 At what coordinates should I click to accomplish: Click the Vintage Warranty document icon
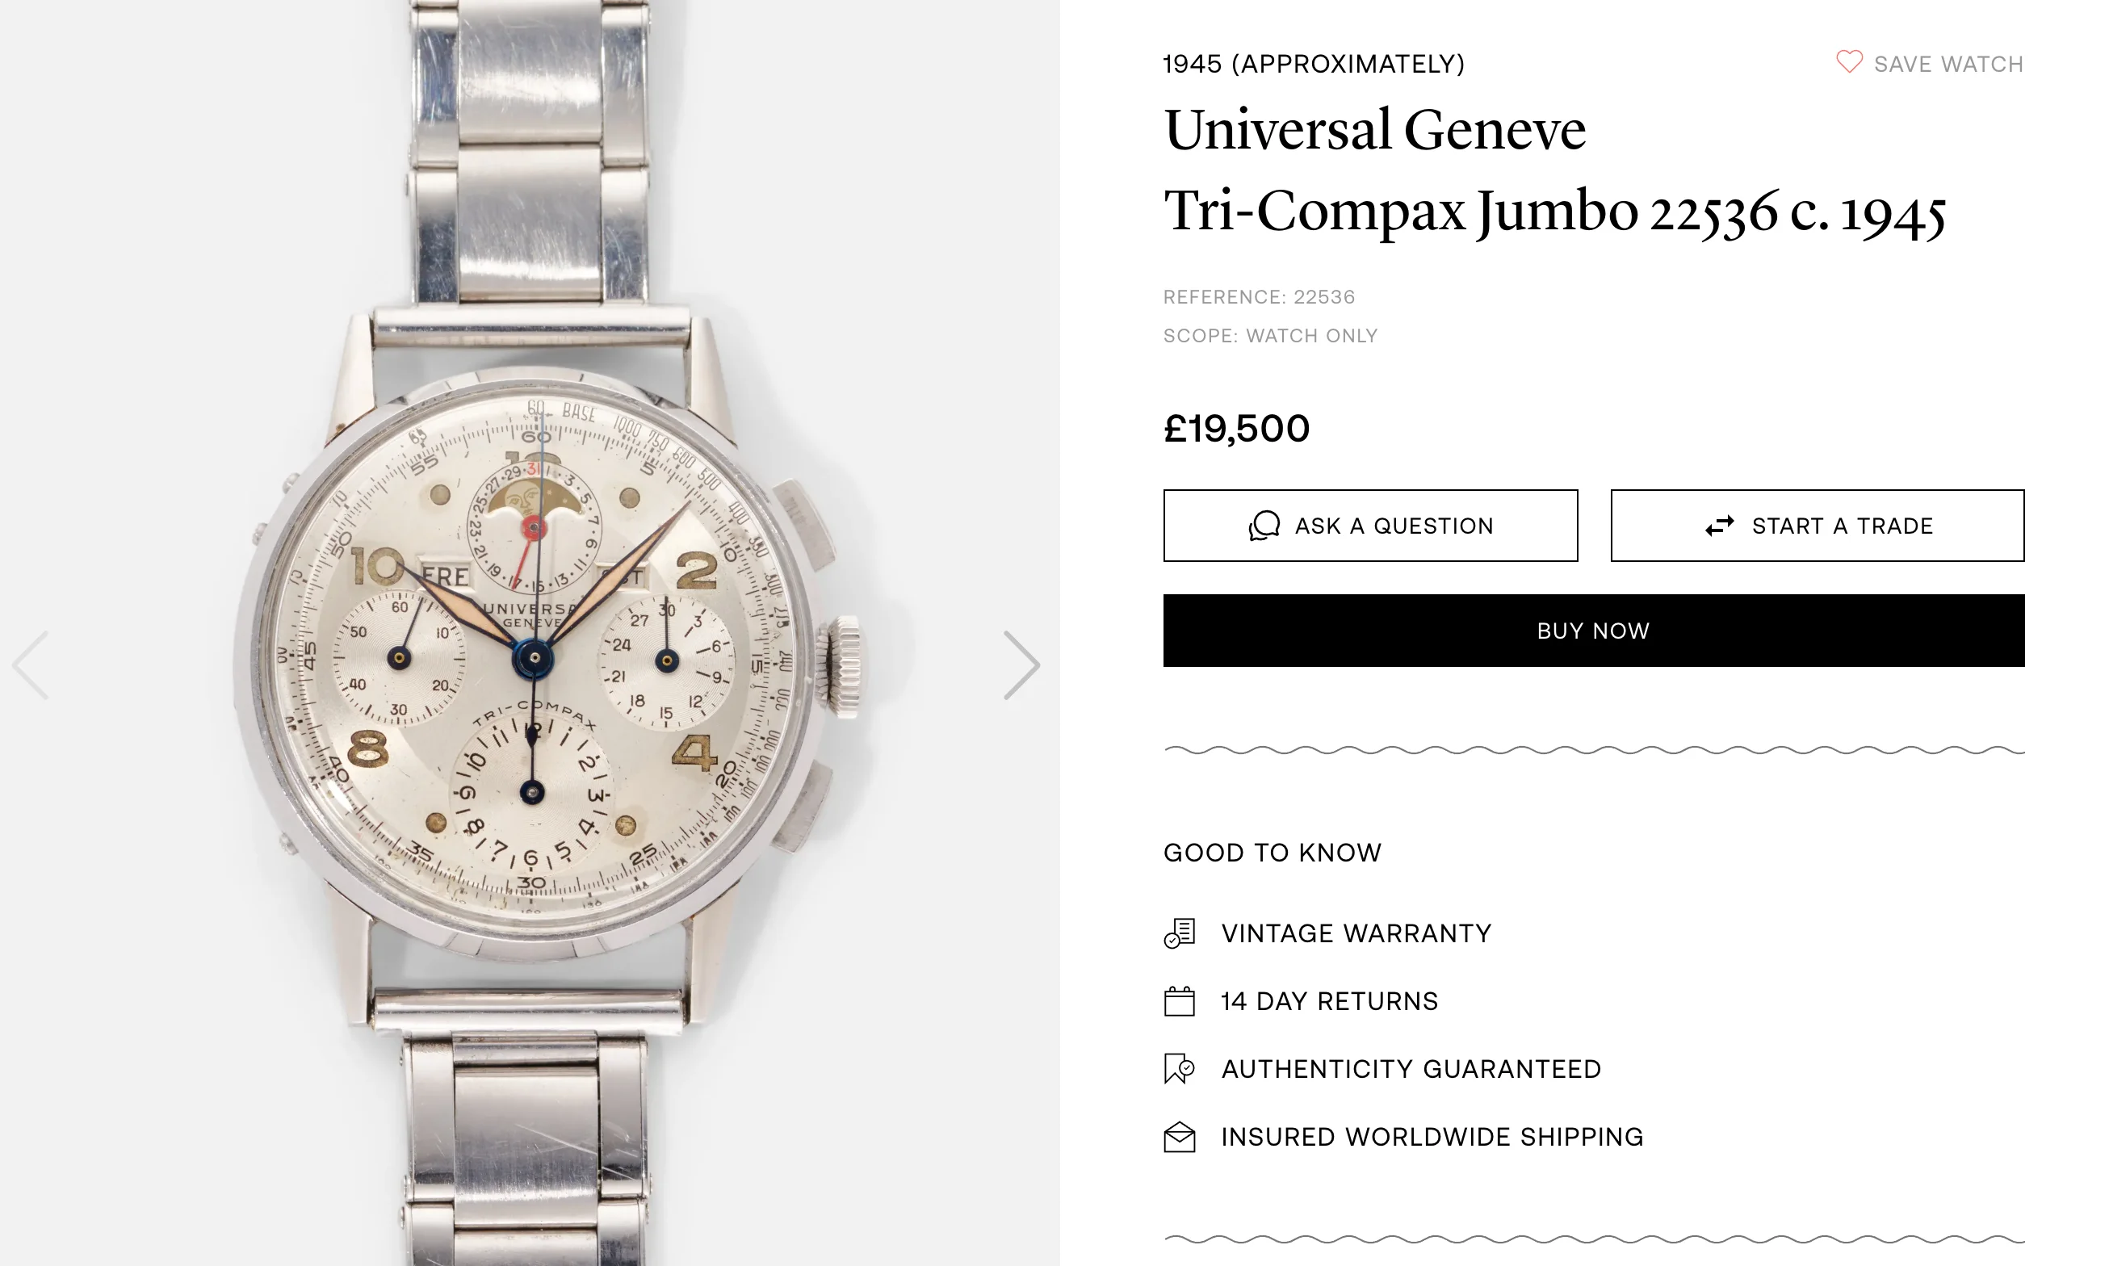point(1179,933)
